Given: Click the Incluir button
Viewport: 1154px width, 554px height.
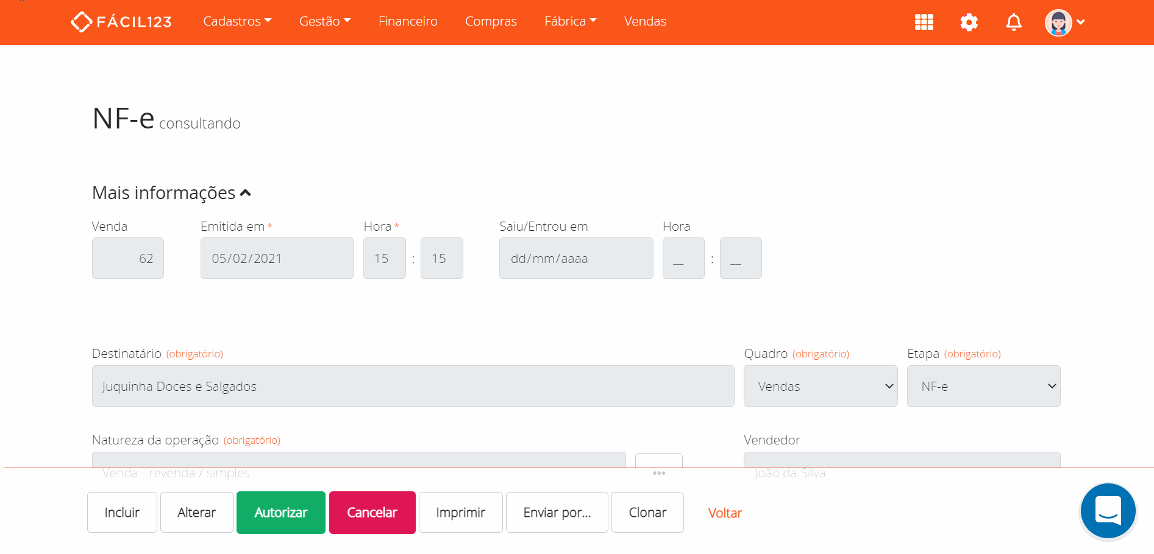Looking at the screenshot, I should (122, 513).
